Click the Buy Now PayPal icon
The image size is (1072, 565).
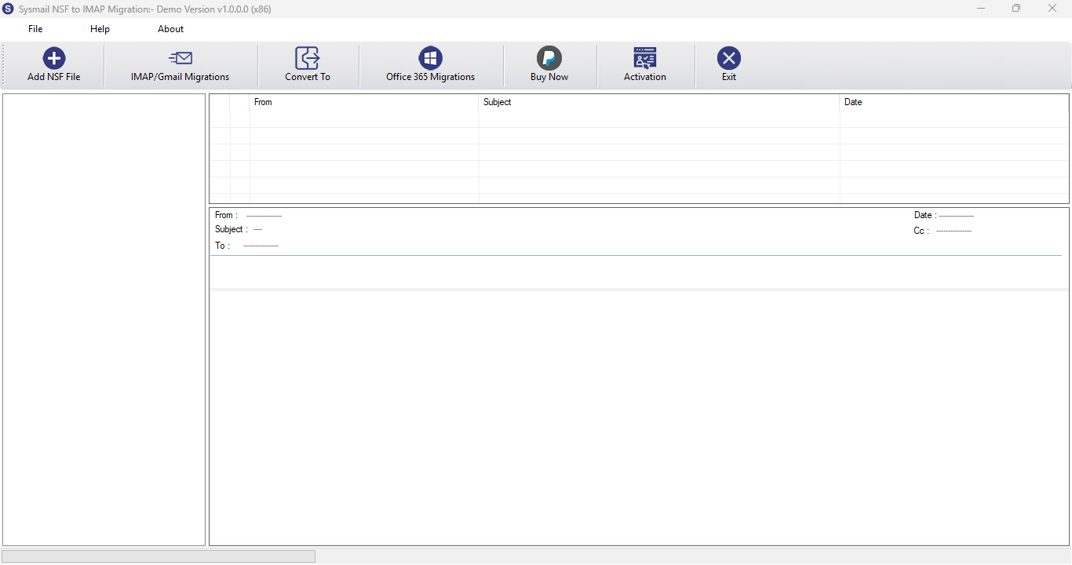click(549, 58)
